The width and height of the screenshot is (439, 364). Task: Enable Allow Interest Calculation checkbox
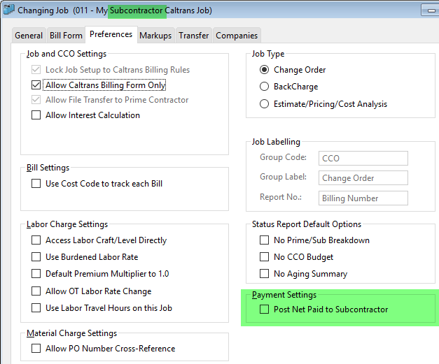coord(36,115)
